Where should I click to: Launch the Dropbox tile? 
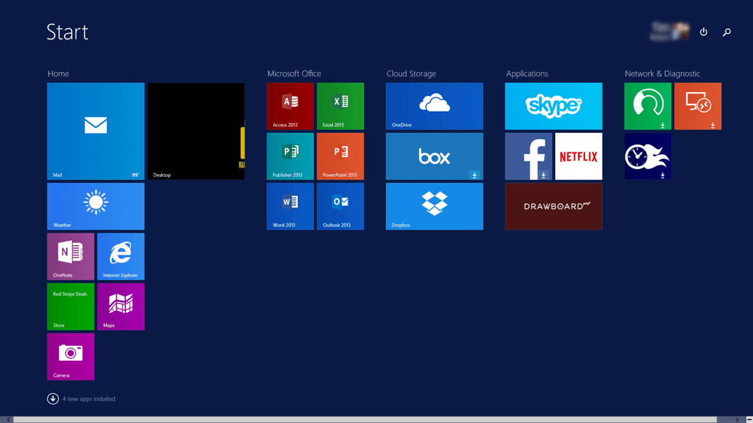434,206
